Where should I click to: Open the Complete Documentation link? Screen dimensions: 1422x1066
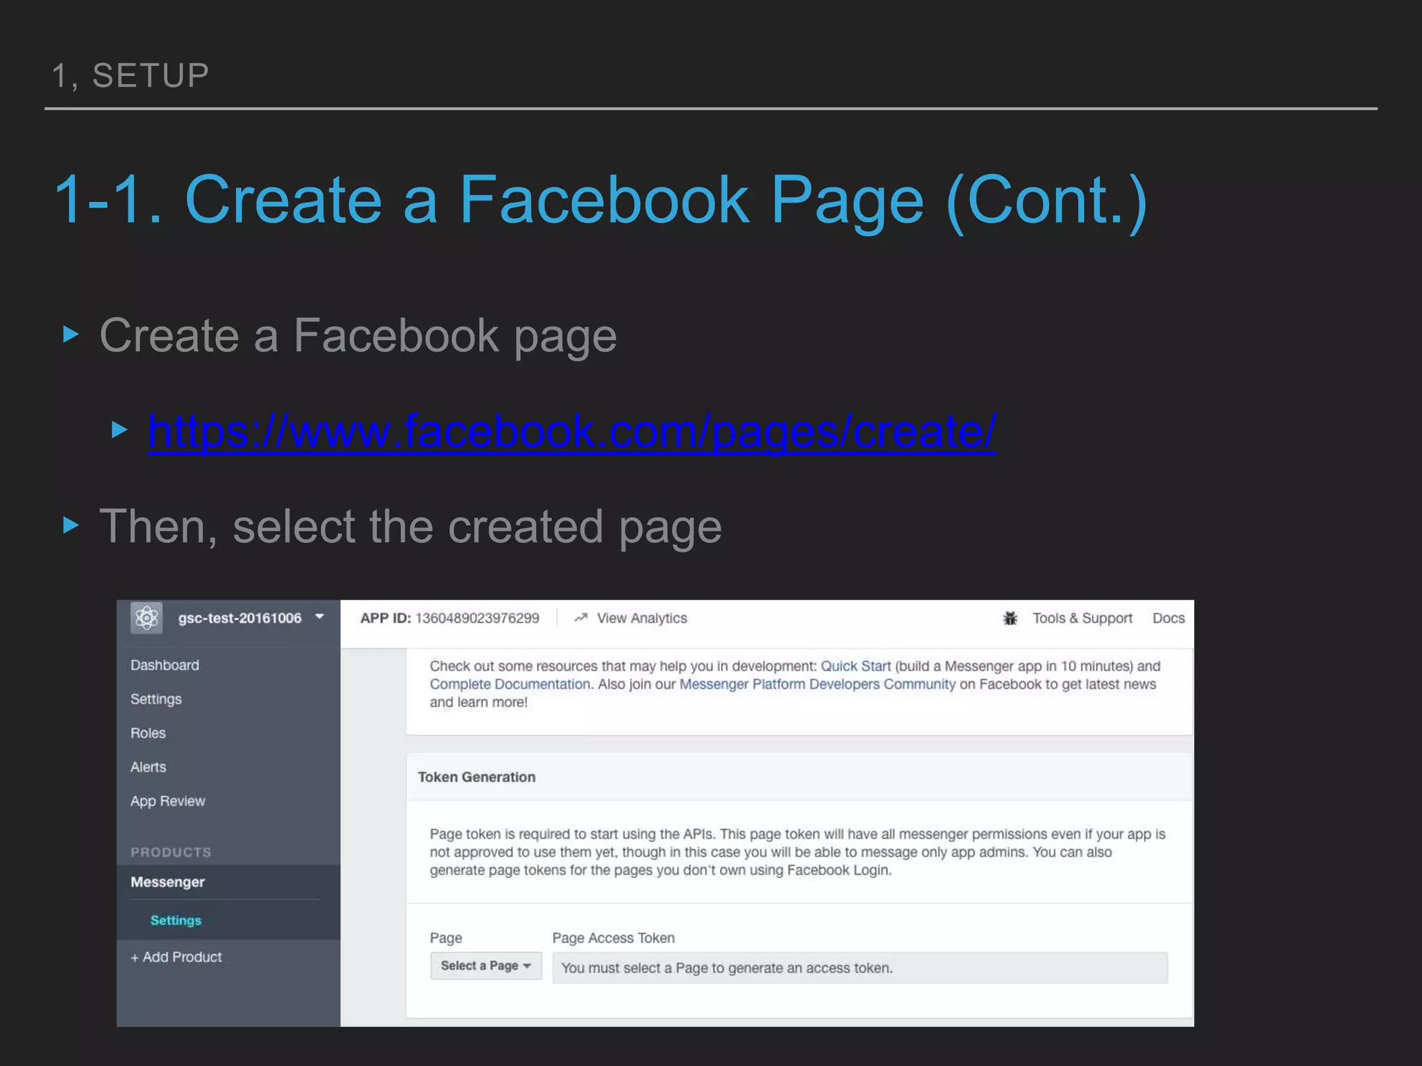(x=510, y=684)
